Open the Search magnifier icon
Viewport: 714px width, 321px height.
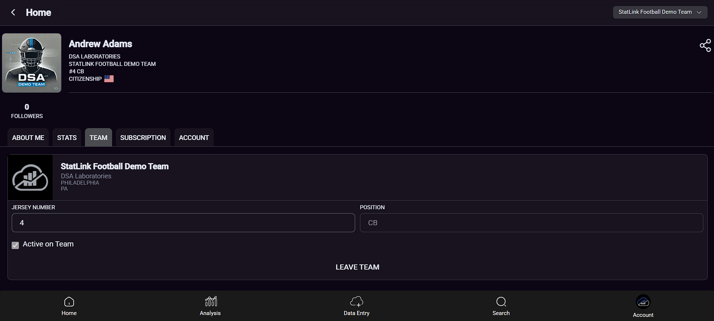(501, 301)
